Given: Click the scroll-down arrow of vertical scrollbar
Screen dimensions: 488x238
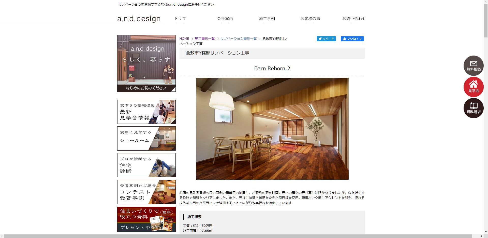Looking at the screenshot, I should click(x=486, y=232).
